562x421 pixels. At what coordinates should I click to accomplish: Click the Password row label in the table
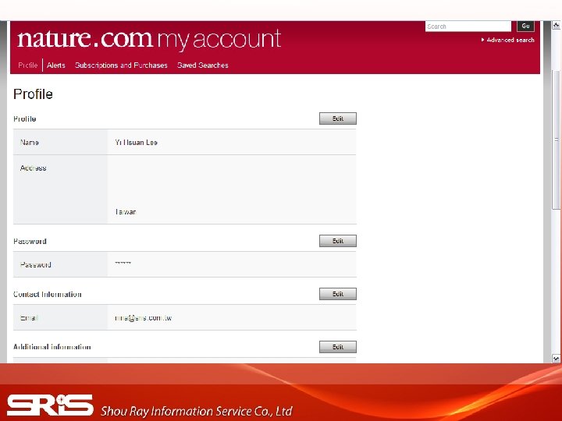pyautogui.click(x=35, y=265)
